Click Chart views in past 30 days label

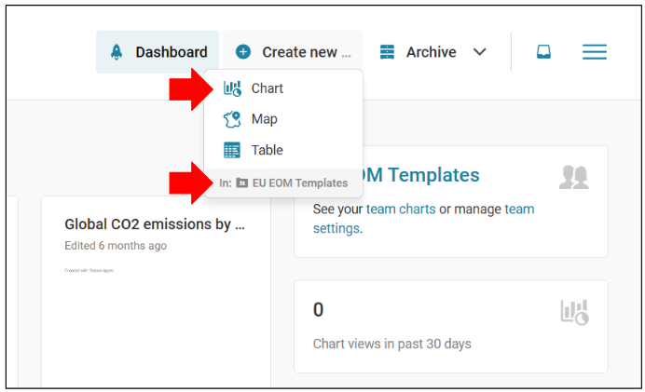pos(392,344)
